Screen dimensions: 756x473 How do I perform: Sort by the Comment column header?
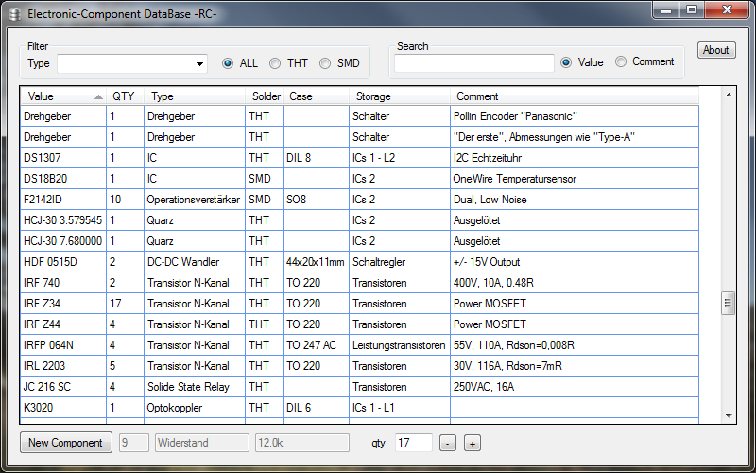[x=575, y=96]
